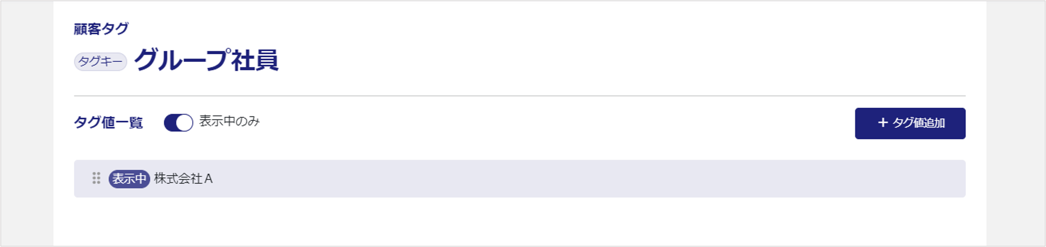This screenshot has width=1046, height=247.
Task: Click the drag handle on 株式会社A row
Action: 96,179
